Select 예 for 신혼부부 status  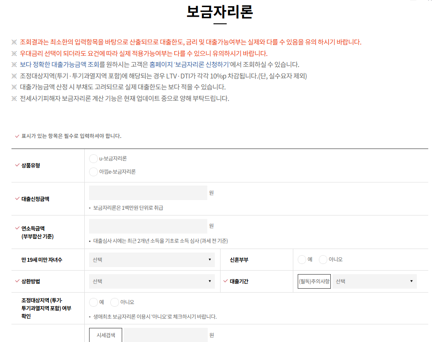pyautogui.click(x=303, y=259)
